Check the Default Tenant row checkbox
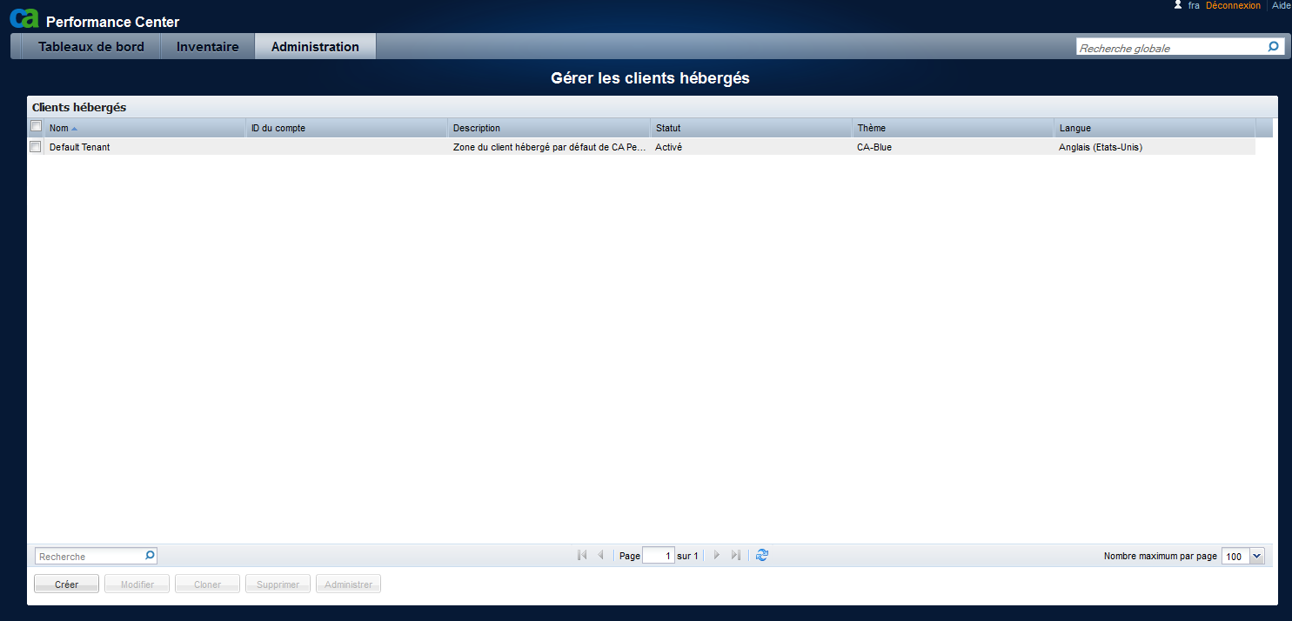This screenshot has width=1292, height=621. pos(35,147)
